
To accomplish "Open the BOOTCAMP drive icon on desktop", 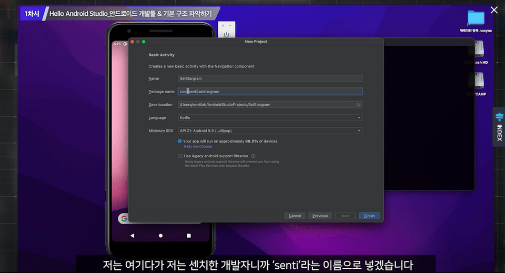I will tap(479, 81).
